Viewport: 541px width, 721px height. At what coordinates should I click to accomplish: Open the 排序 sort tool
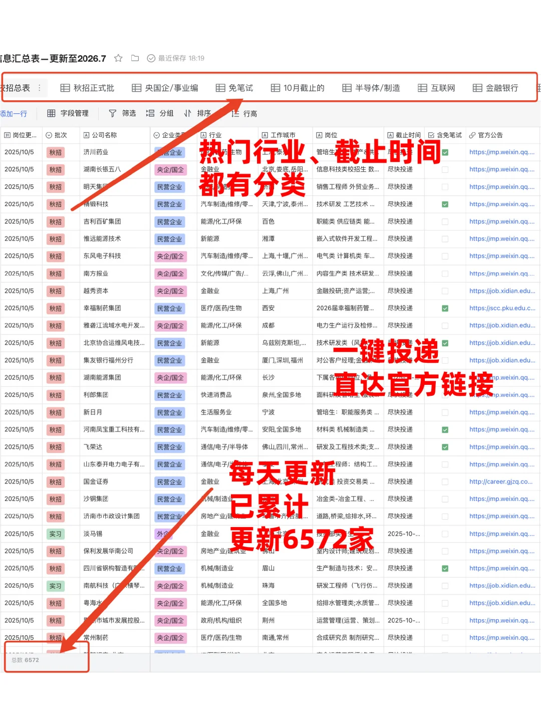(197, 113)
